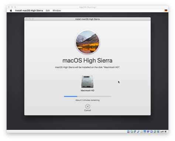Click the large "macOS High Sierra" heading
The width and height of the screenshot is (175, 141).
pos(87,61)
